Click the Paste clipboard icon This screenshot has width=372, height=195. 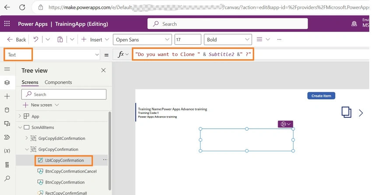coord(60,39)
